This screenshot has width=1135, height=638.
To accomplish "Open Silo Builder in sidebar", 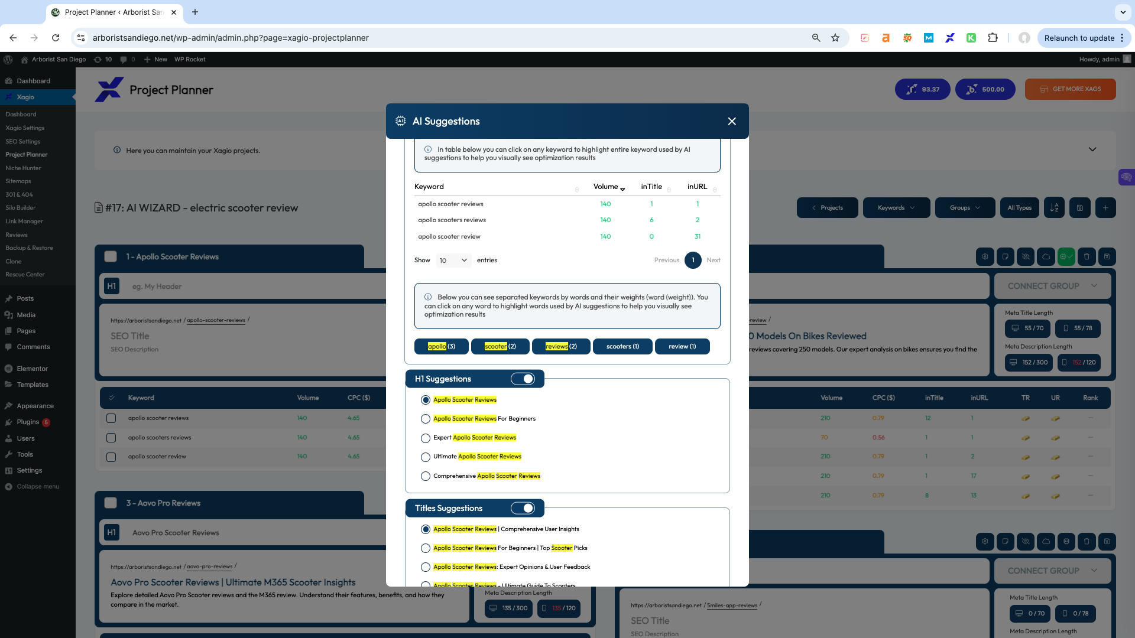I will click(21, 208).
